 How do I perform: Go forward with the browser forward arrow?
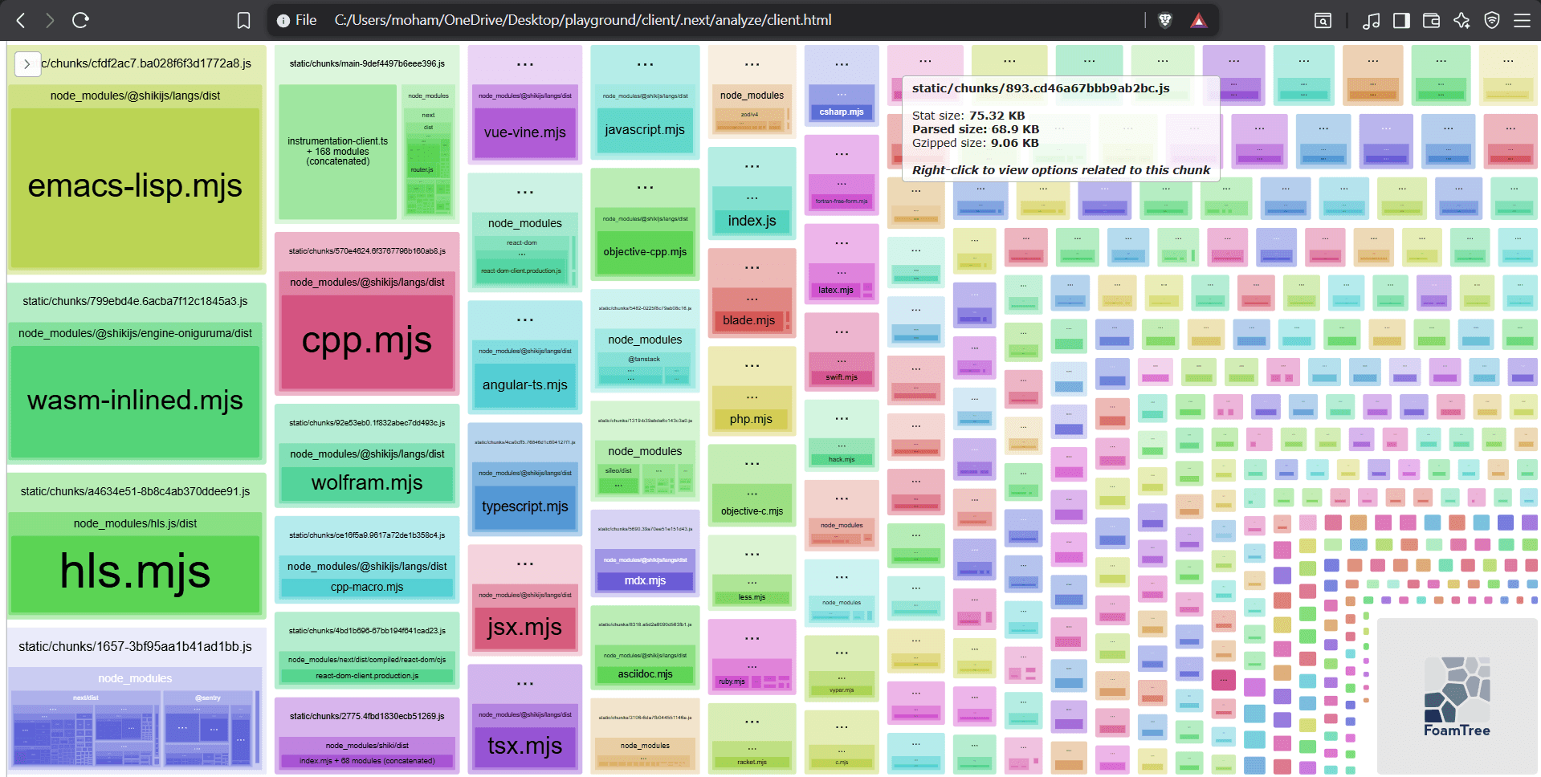pos(50,20)
